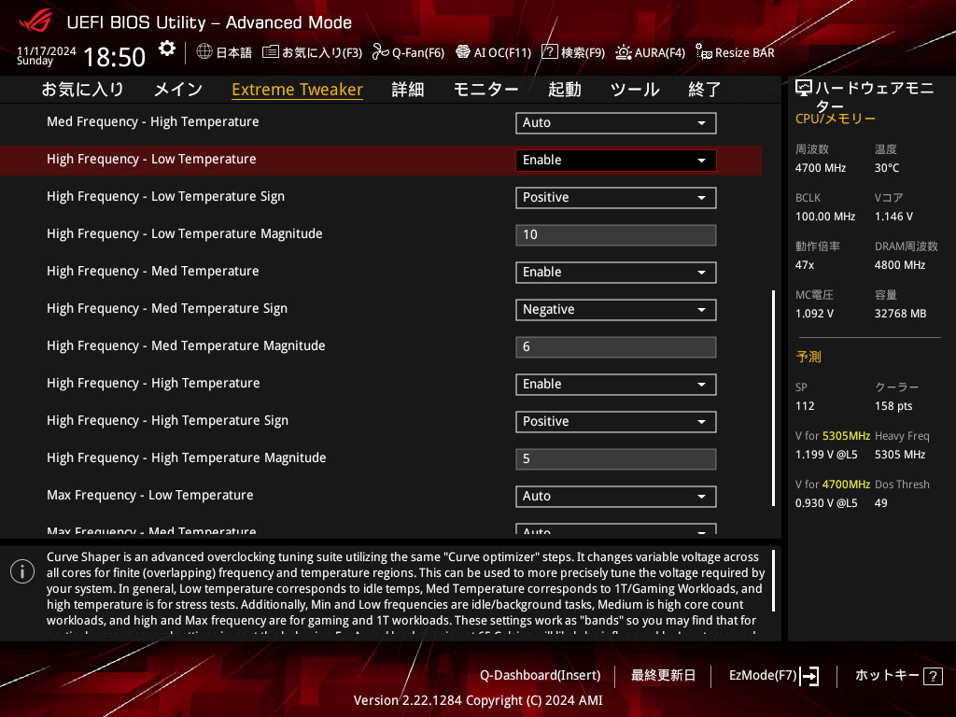Open the 終了 tab
This screenshot has height=717, width=956.
point(704,90)
